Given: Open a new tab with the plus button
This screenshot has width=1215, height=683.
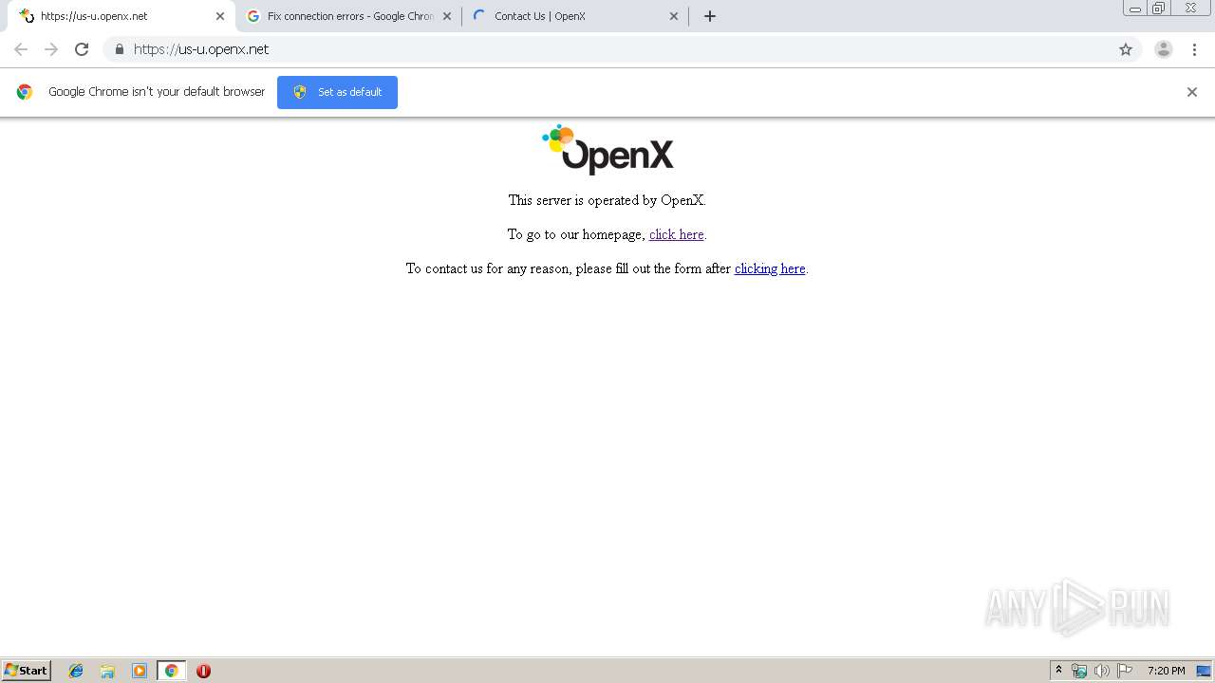Looking at the screenshot, I should point(710,16).
